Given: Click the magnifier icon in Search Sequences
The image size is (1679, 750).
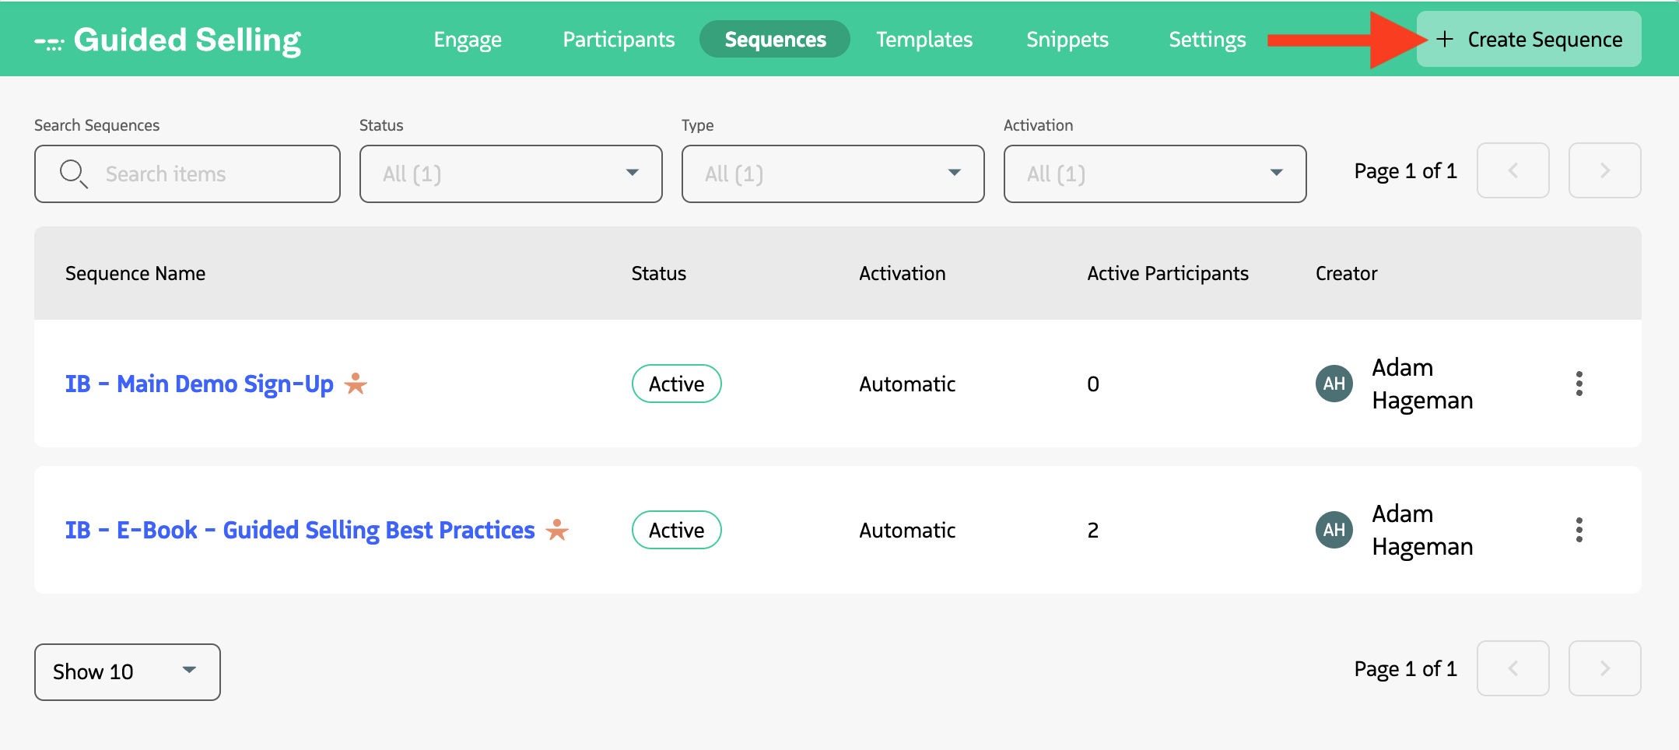Looking at the screenshot, I should [74, 173].
